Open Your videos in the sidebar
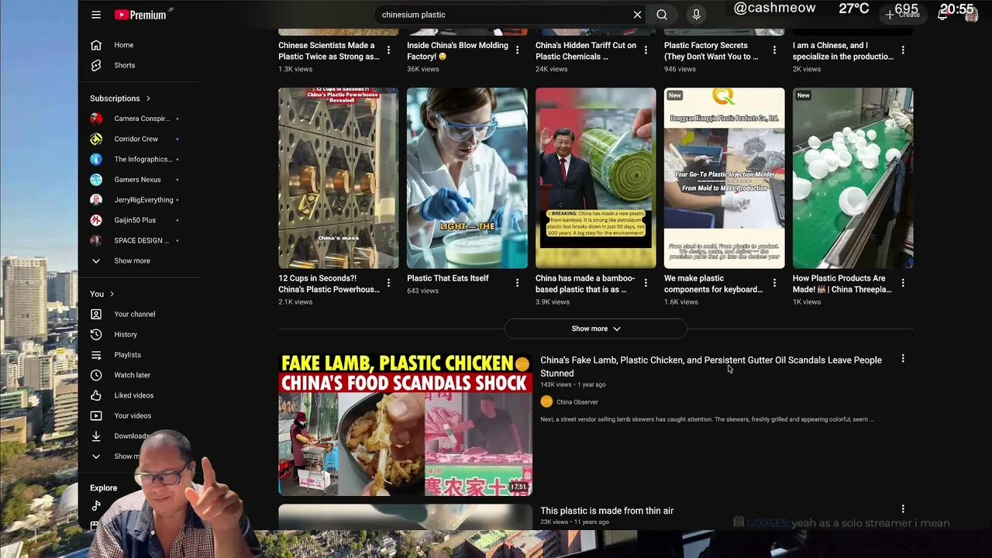 (x=139, y=415)
